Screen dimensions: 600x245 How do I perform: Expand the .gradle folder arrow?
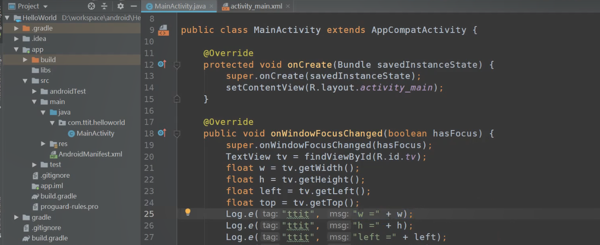[16, 28]
